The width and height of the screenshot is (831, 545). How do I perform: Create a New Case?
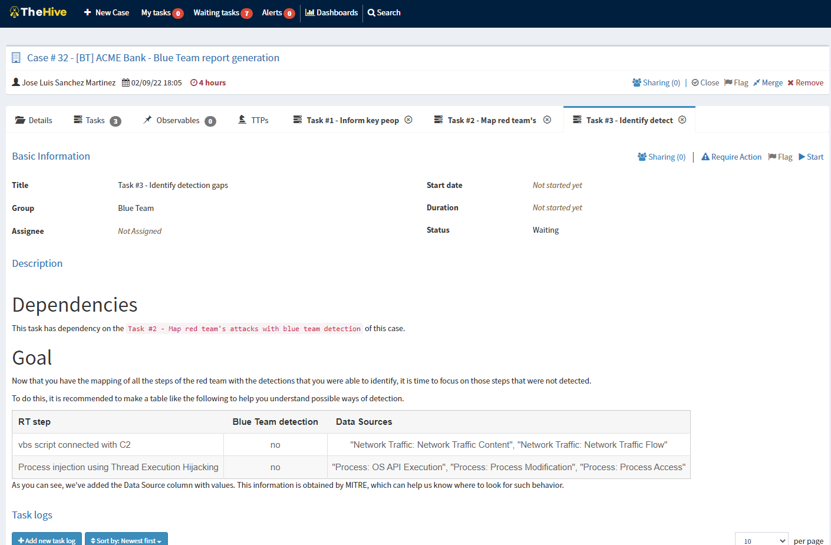point(107,12)
